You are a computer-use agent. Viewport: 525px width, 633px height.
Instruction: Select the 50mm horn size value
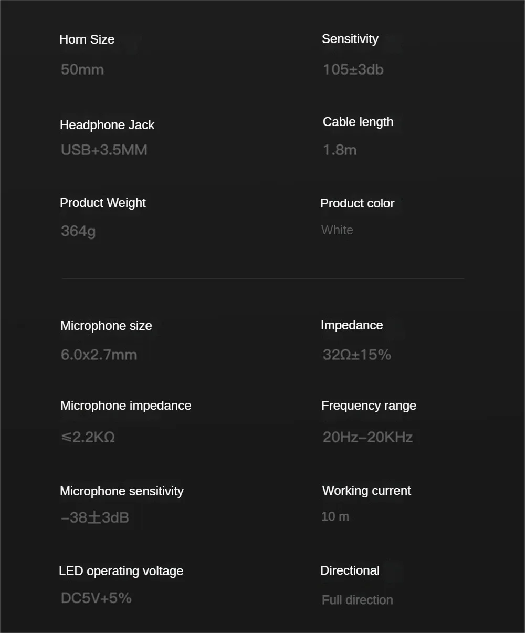click(x=82, y=69)
